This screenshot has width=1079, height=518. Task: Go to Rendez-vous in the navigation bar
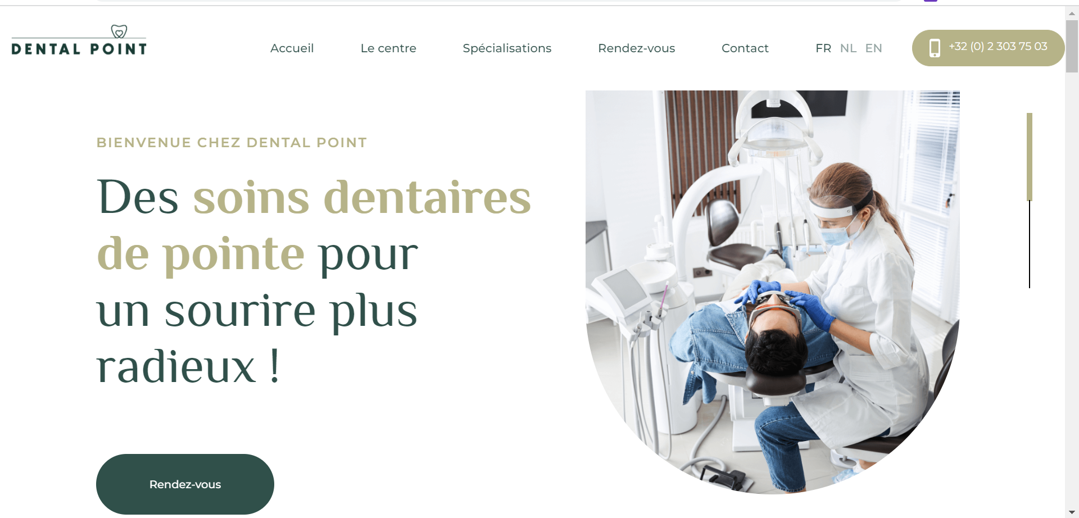click(x=636, y=48)
